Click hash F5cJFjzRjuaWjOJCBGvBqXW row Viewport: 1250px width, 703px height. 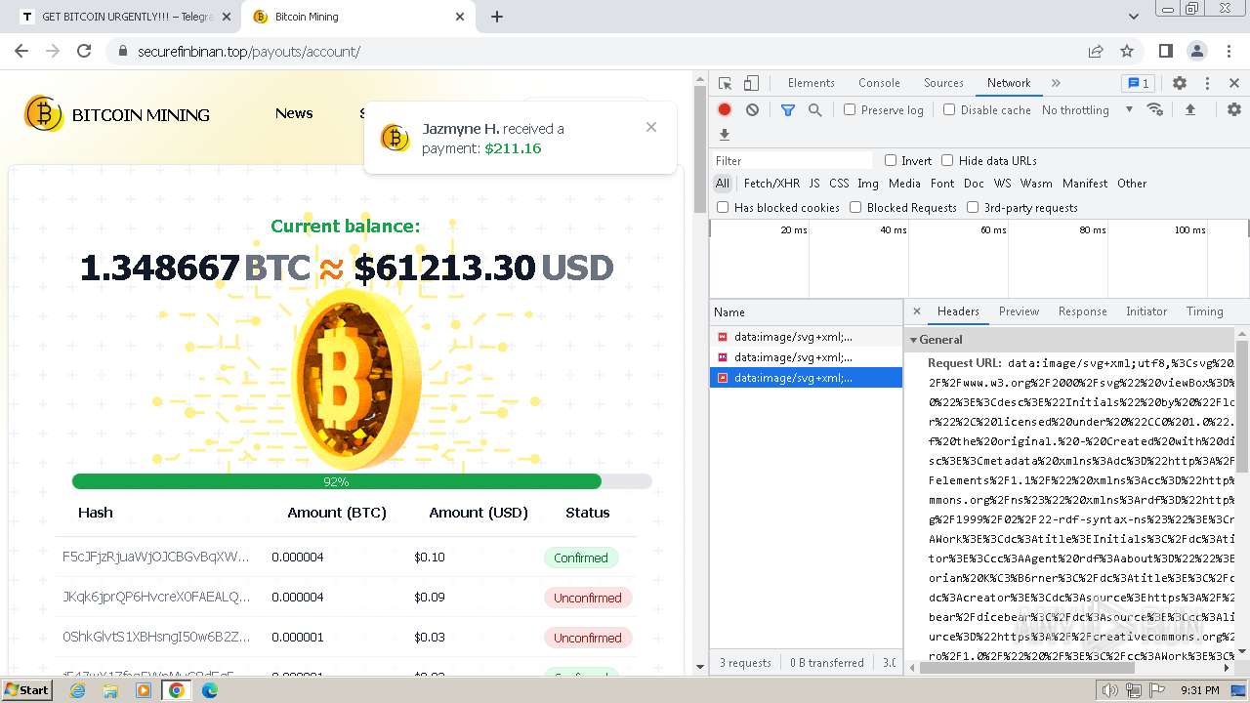tap(346, 558)
